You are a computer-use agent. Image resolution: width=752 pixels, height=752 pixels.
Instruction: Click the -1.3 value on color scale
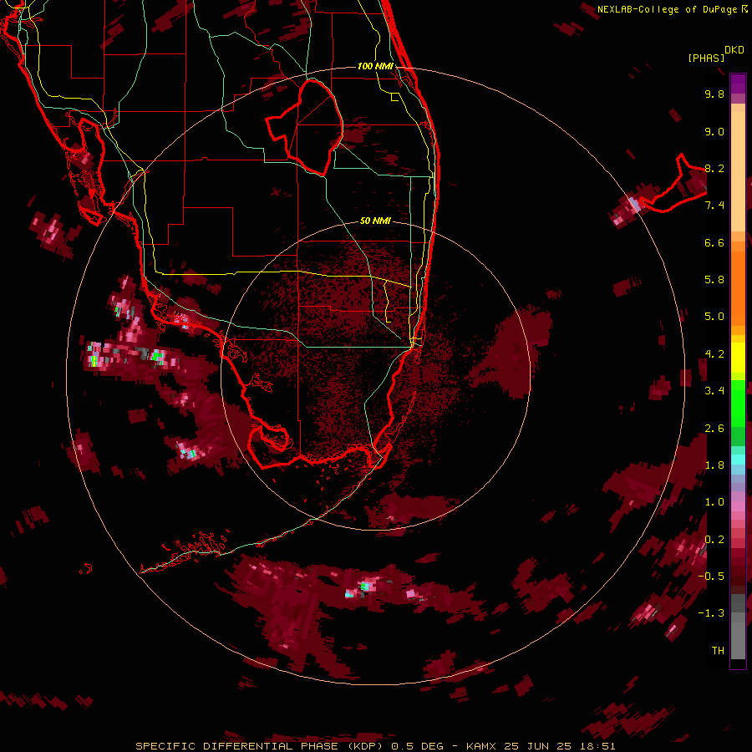pos(711,613)
